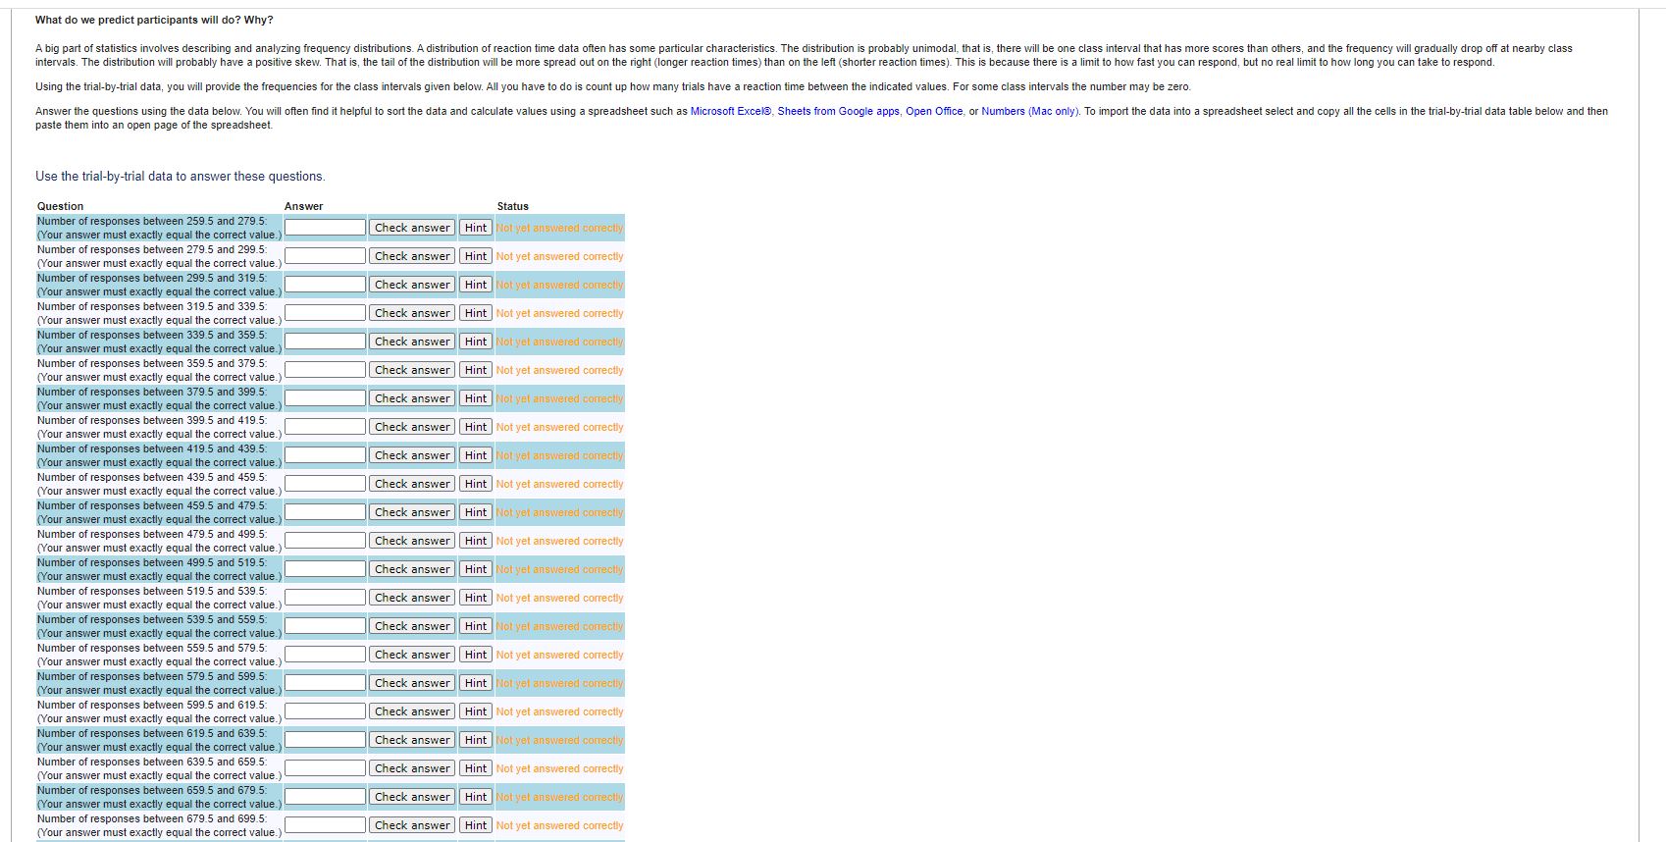The image size is (1666, 842).
Task: Click answer field for 279.5 and 299.5
Action: coord(326,255)
